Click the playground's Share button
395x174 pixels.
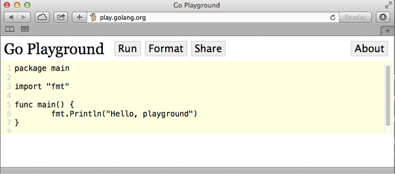[x=208, y=49]
